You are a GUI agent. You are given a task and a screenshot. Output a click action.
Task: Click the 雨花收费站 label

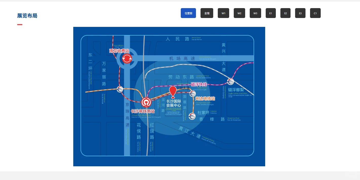(119, 51)
